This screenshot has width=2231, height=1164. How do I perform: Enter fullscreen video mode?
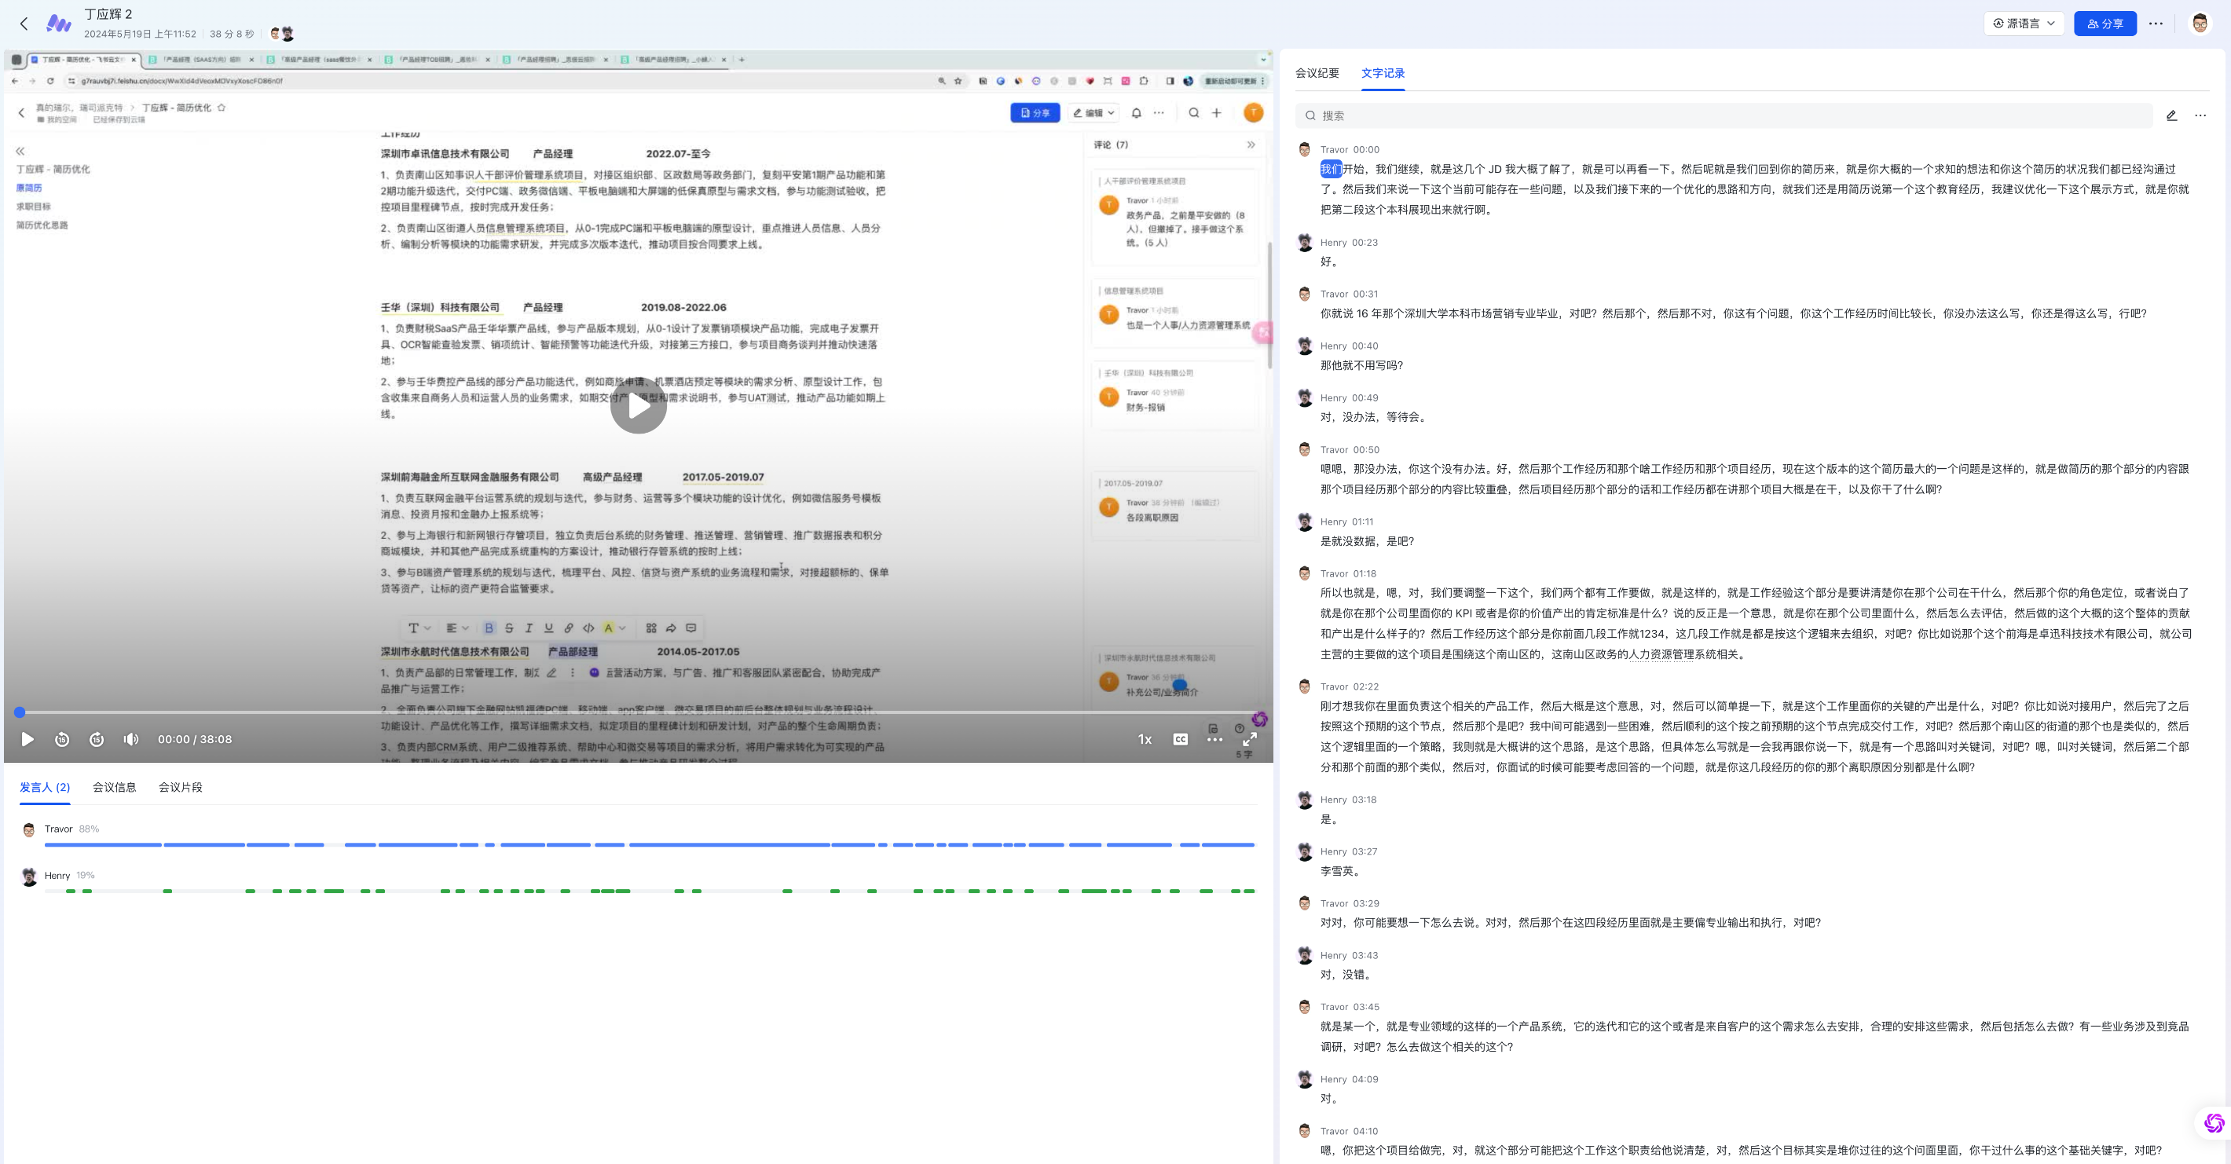(x=1250, y=739)
